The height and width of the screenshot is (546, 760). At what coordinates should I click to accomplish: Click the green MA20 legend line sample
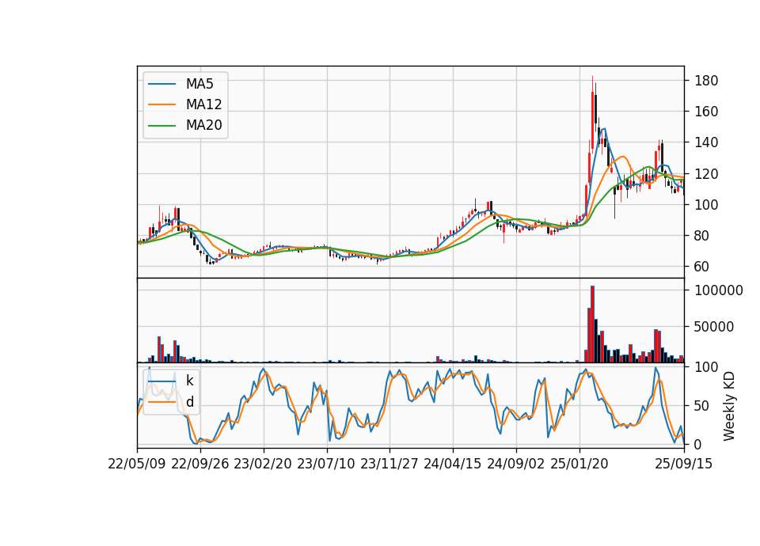tap(161, 125)
